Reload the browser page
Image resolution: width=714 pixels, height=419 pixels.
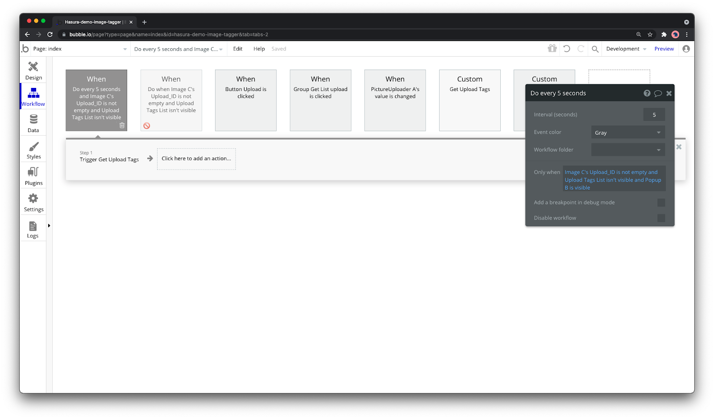pos(50,34)
